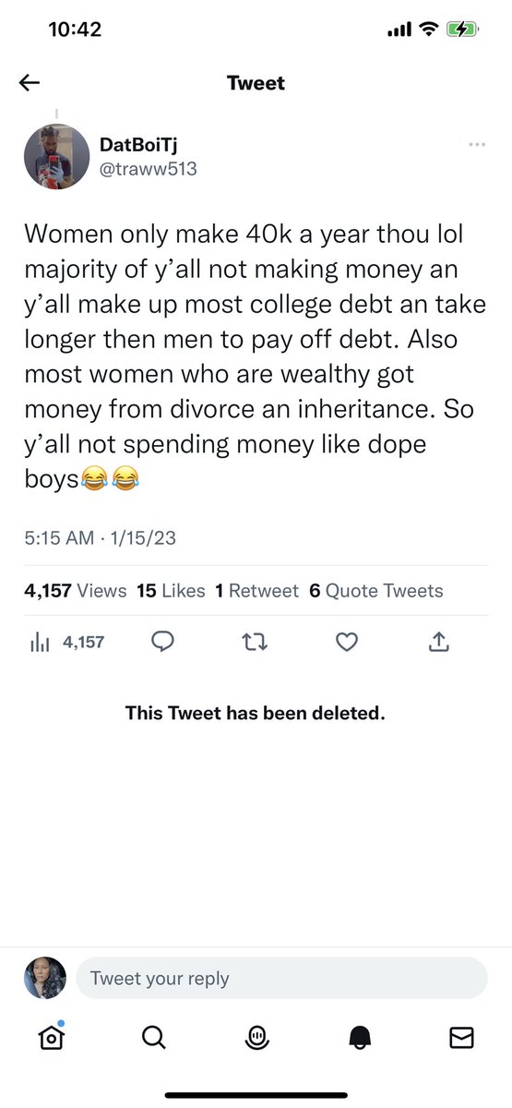
Task: Like the tweet with heart icon
Action: tap(347, 642)
